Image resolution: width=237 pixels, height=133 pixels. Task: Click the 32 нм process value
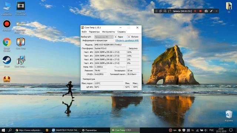click(133, 71)
